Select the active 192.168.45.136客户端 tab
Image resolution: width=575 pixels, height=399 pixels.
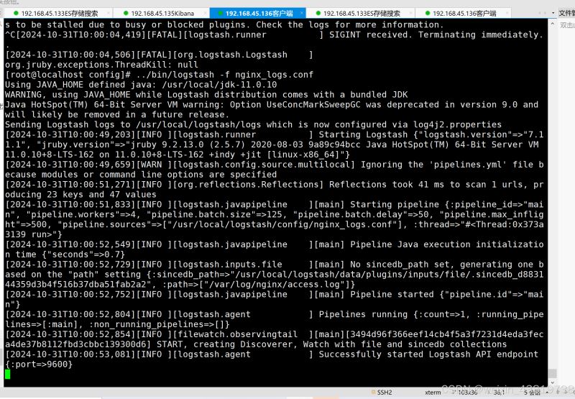click(x=259, y=13)
